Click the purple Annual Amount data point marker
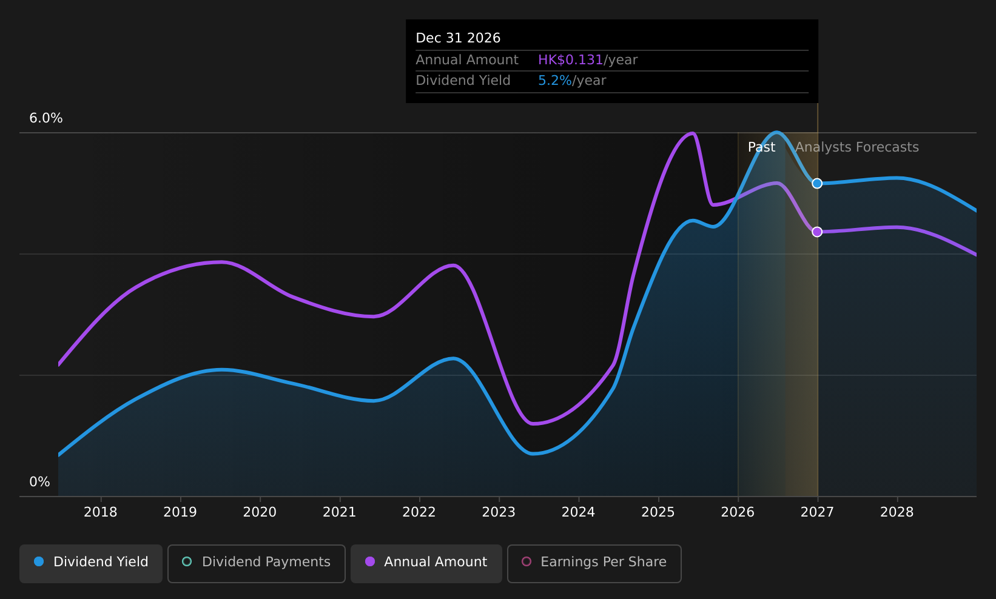Image resolution: width=996 pixels, height=599 pixels. [x=817, y=232]
